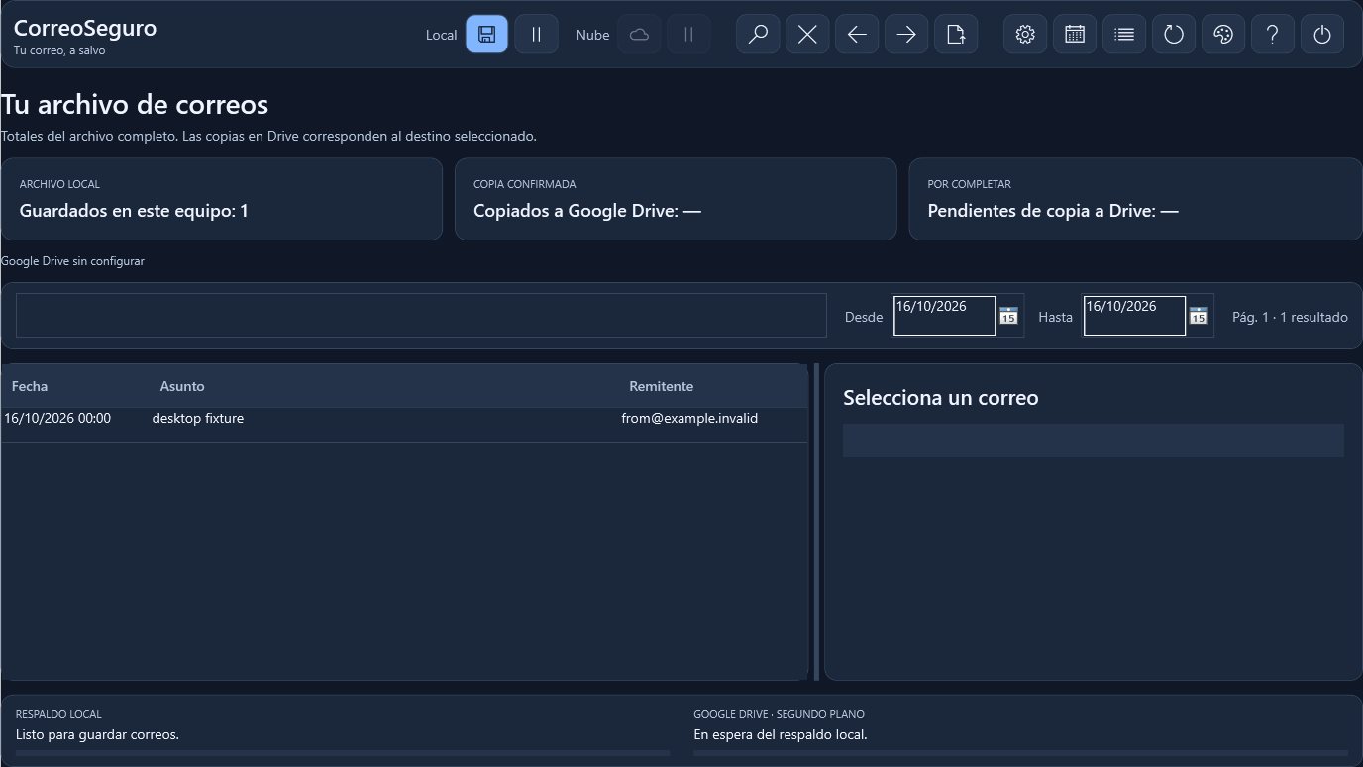Click 'Listo para guardar correos.' status
Image resolution: width=1363 pixels, height=767 pixels.
tap(97, 734)
